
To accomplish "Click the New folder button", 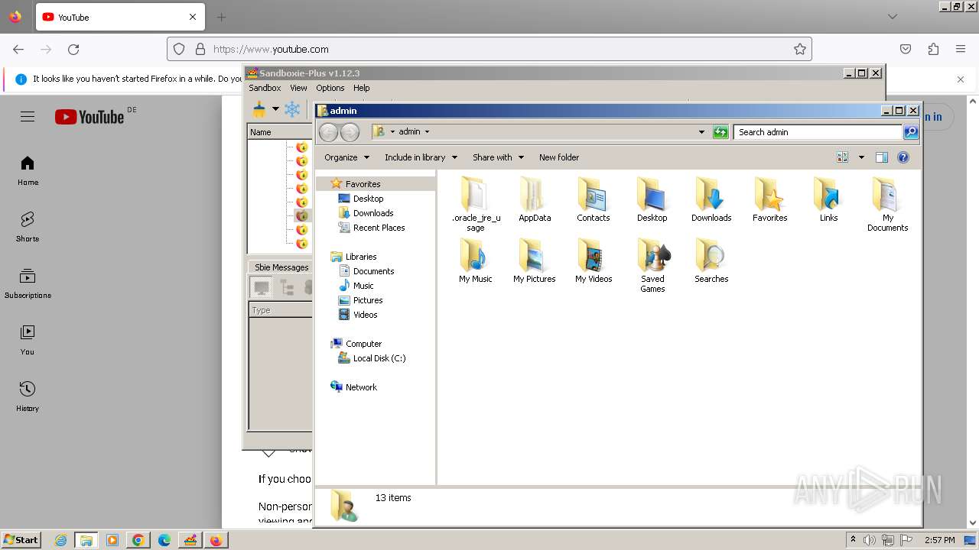I will [x=559, y=157].
